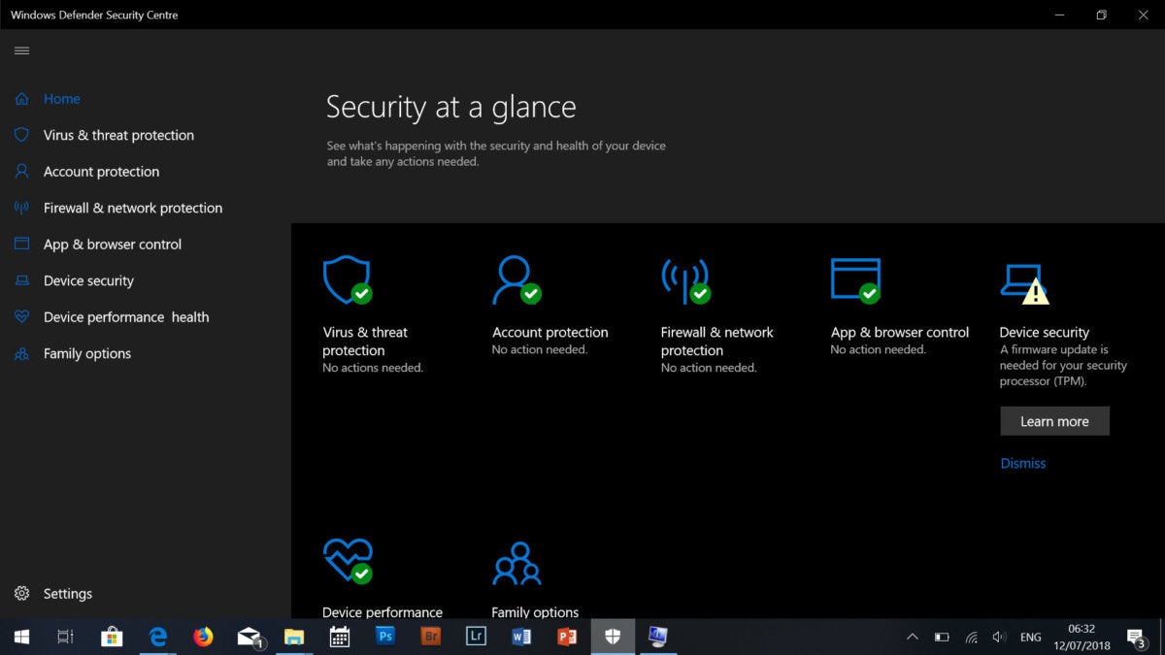Open Settings at the sidebar bottom

68,594
